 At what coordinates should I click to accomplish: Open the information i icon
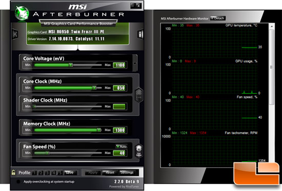140,34
